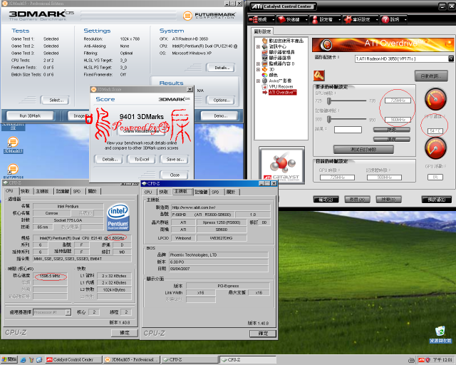Select the 3D tree item icon
Viewport: 456px width, 365px height.
(264, 69)
